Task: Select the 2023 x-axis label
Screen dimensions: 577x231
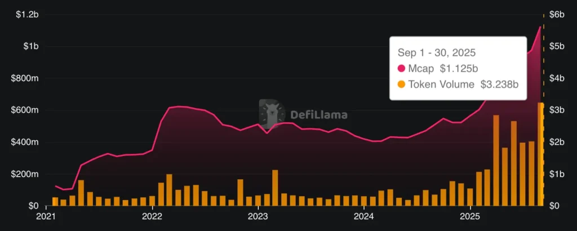Action: point(258,216)
